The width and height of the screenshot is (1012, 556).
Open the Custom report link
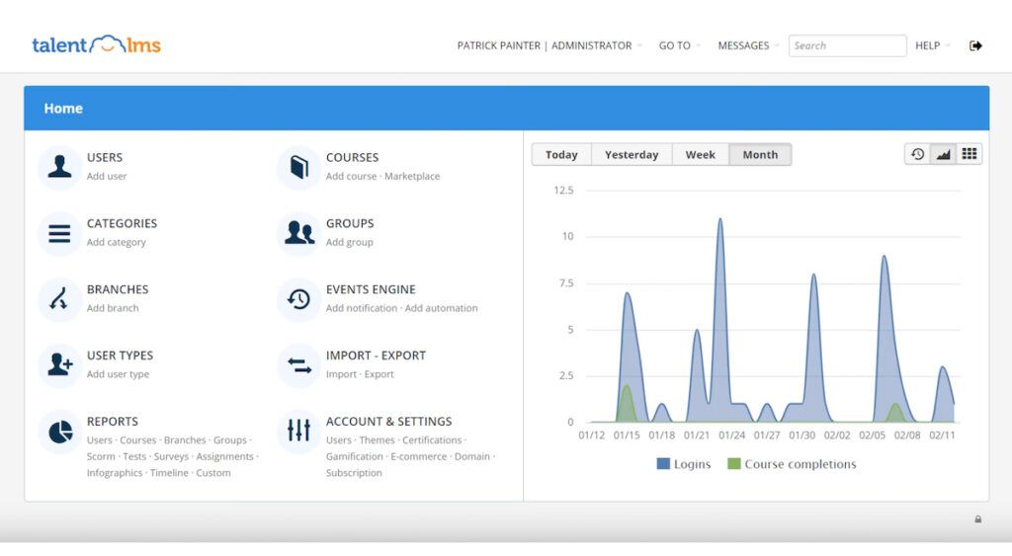(213, 473)
